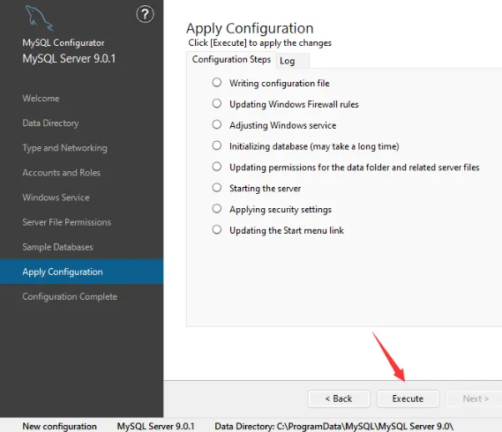
Task: Go to Type and Networking step
Action: (x=64, y=148)
